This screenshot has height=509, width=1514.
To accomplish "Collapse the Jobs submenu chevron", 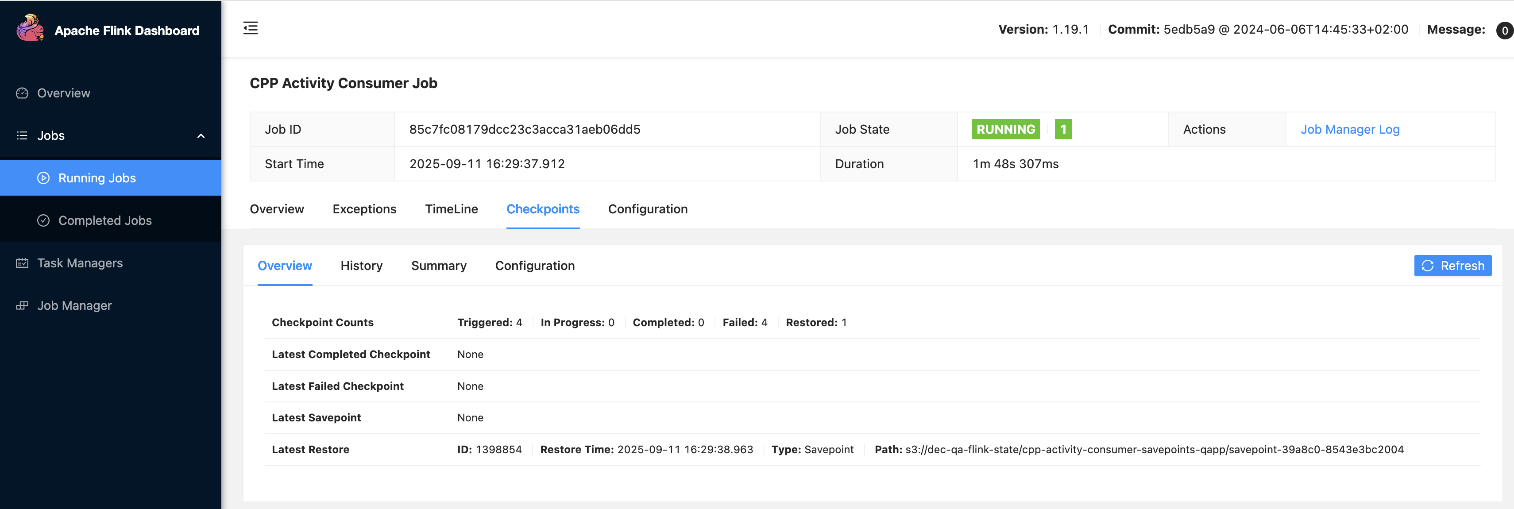I will (x=201, y=136).
